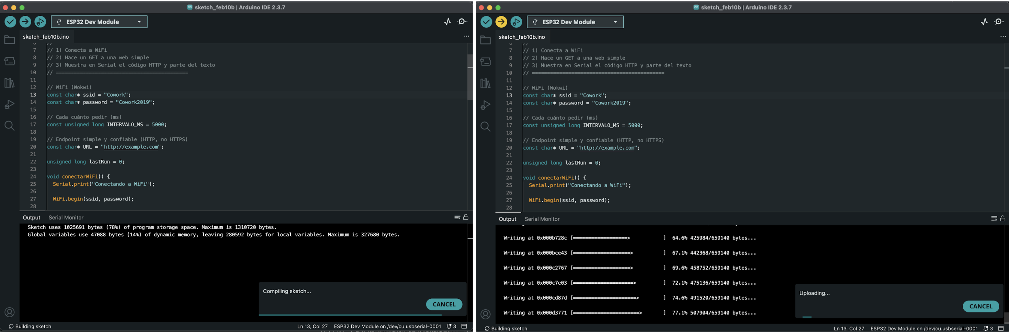
Task: Select the Output tab in right window
Action: point(507,219)
